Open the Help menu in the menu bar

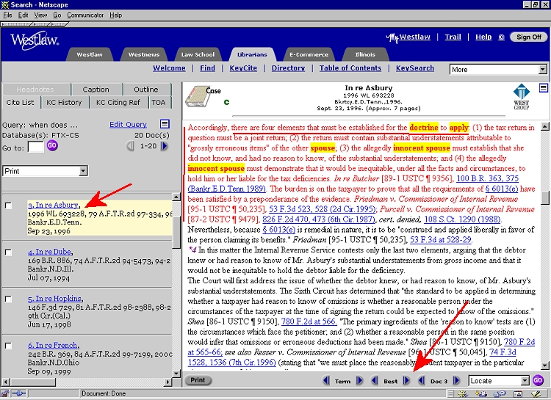click(x=115, y=15)
